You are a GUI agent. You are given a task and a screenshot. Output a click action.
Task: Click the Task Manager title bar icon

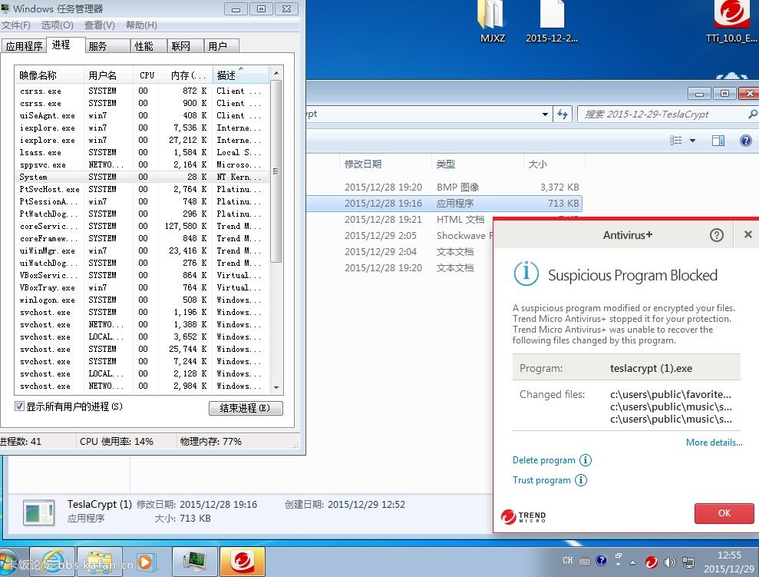click(x=6, y=8)
